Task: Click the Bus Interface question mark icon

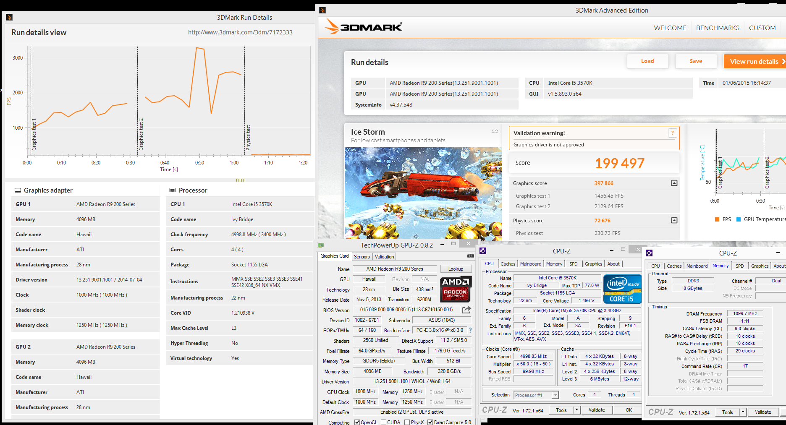Action: 470,330
